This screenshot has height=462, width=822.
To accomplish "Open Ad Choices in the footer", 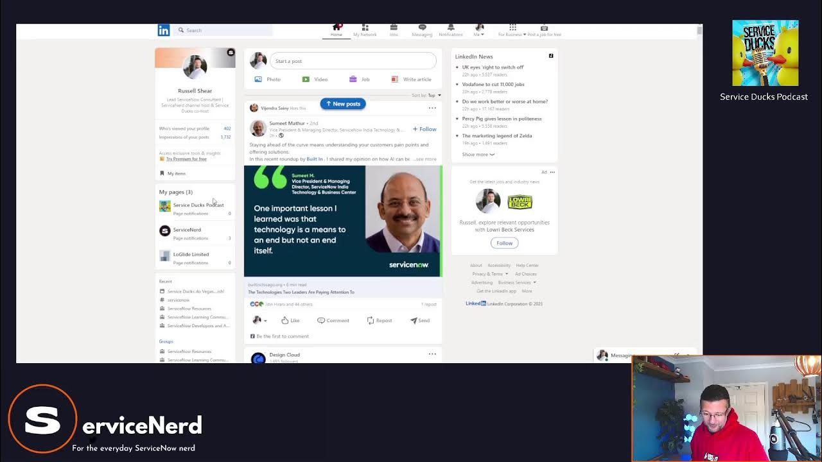I will [526, 274].
